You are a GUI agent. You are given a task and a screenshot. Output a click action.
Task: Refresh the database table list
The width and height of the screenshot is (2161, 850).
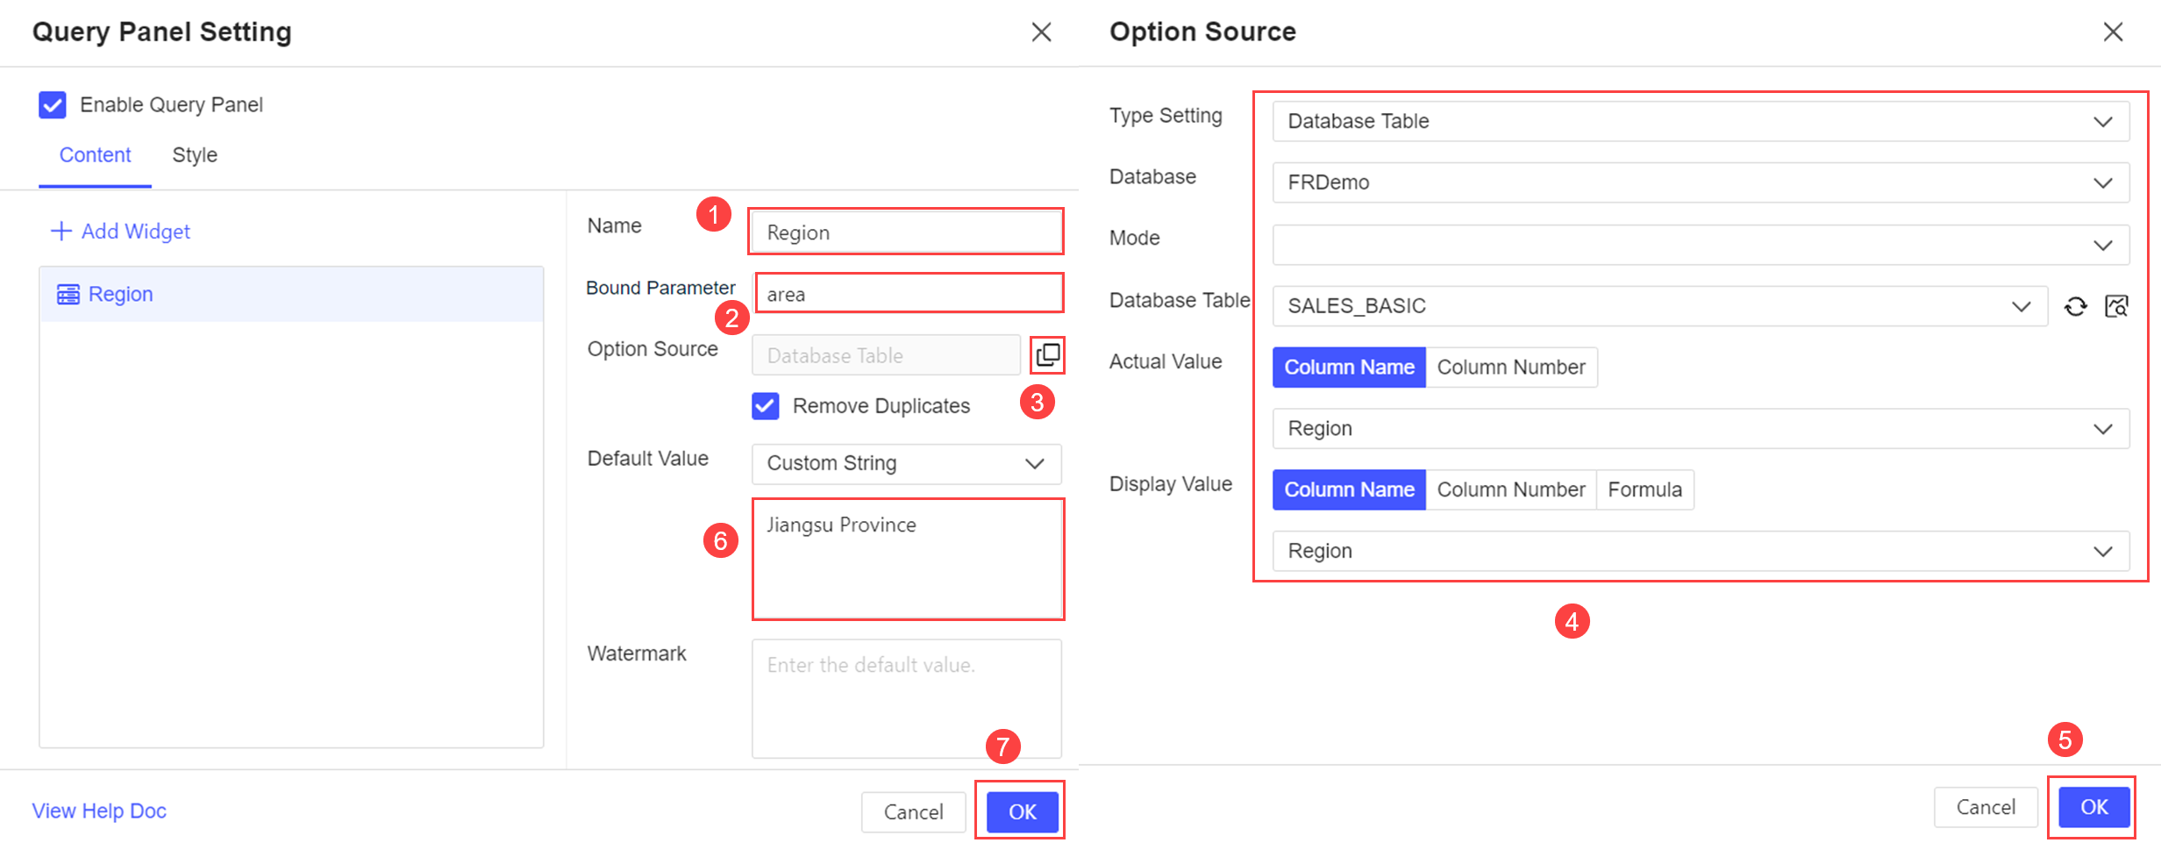click(2075, 306)
